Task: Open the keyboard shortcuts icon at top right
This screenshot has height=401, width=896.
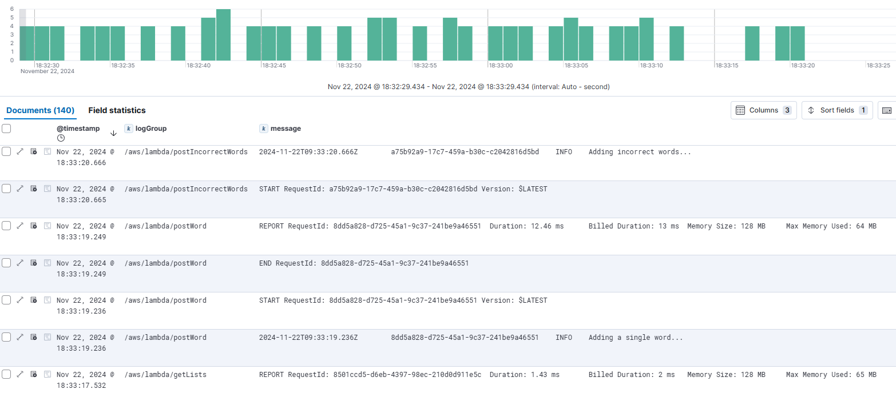Action: 887,110
